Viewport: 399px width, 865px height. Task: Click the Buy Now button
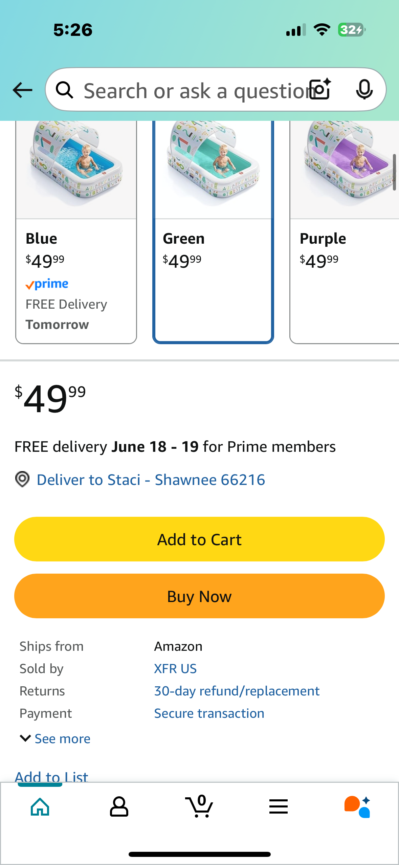tap(199, 596)
